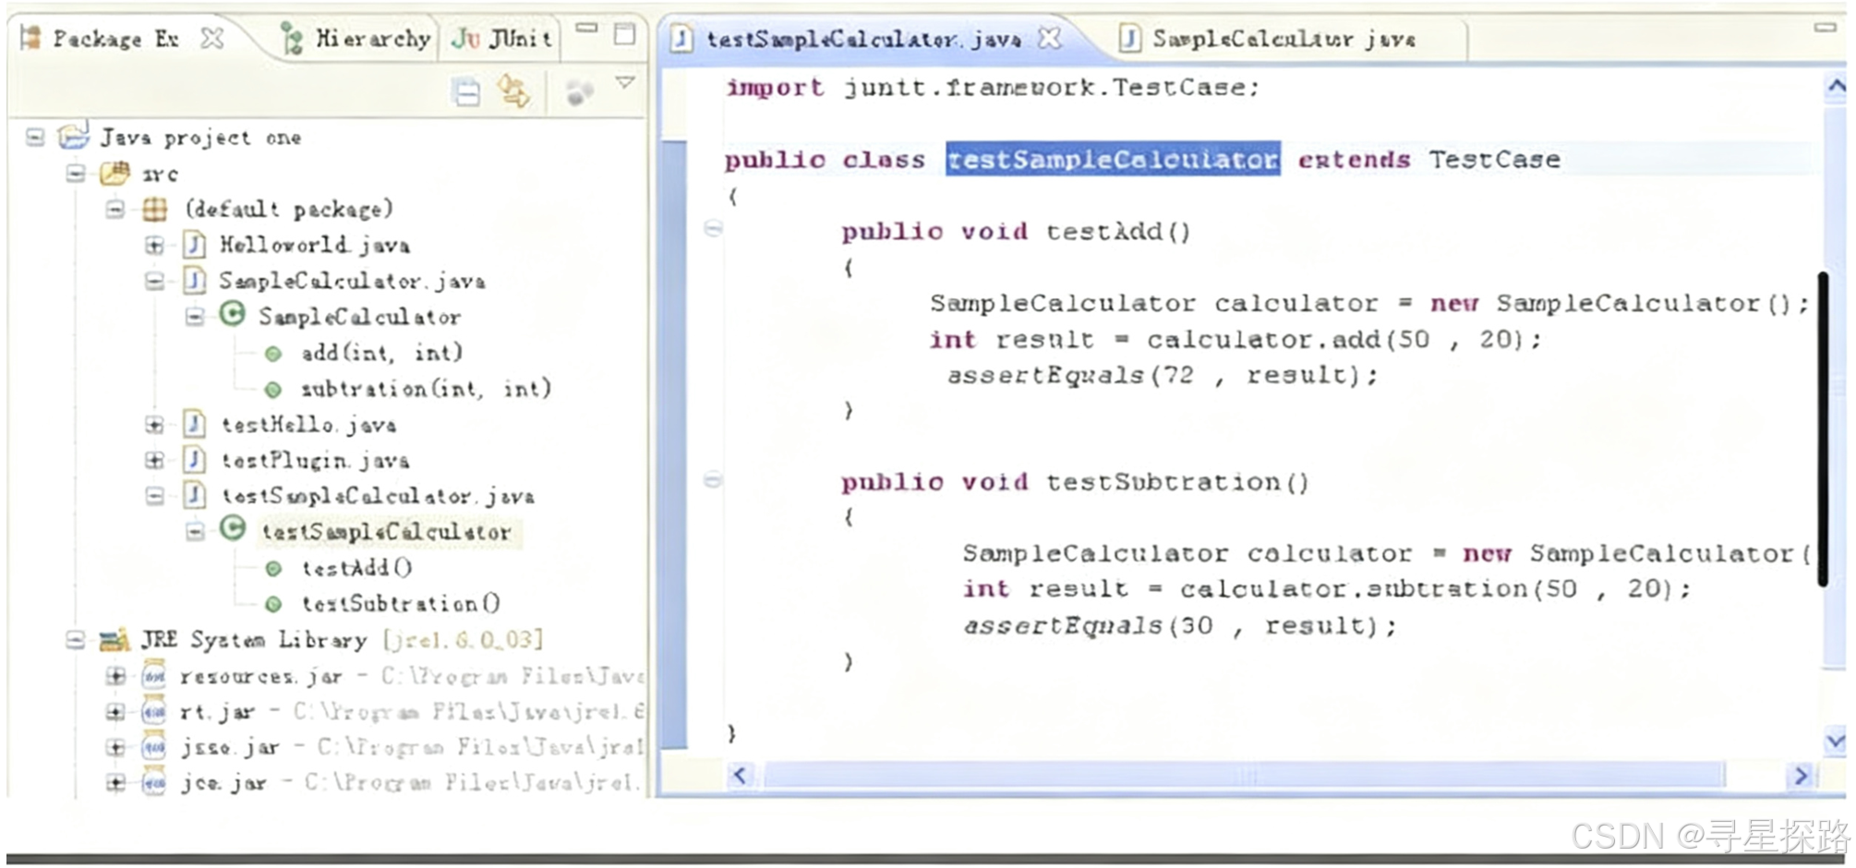
Task: Click the green method icon for add(int, int)
Action: coord(273,354)
